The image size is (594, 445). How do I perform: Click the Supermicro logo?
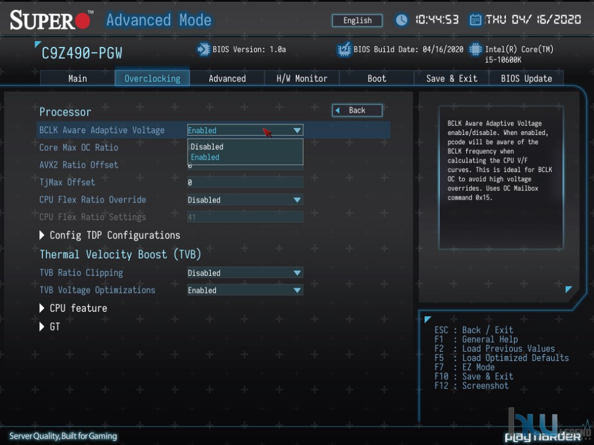click(x=52, y=19)
